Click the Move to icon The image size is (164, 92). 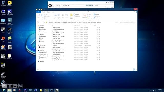coord(55,16)
